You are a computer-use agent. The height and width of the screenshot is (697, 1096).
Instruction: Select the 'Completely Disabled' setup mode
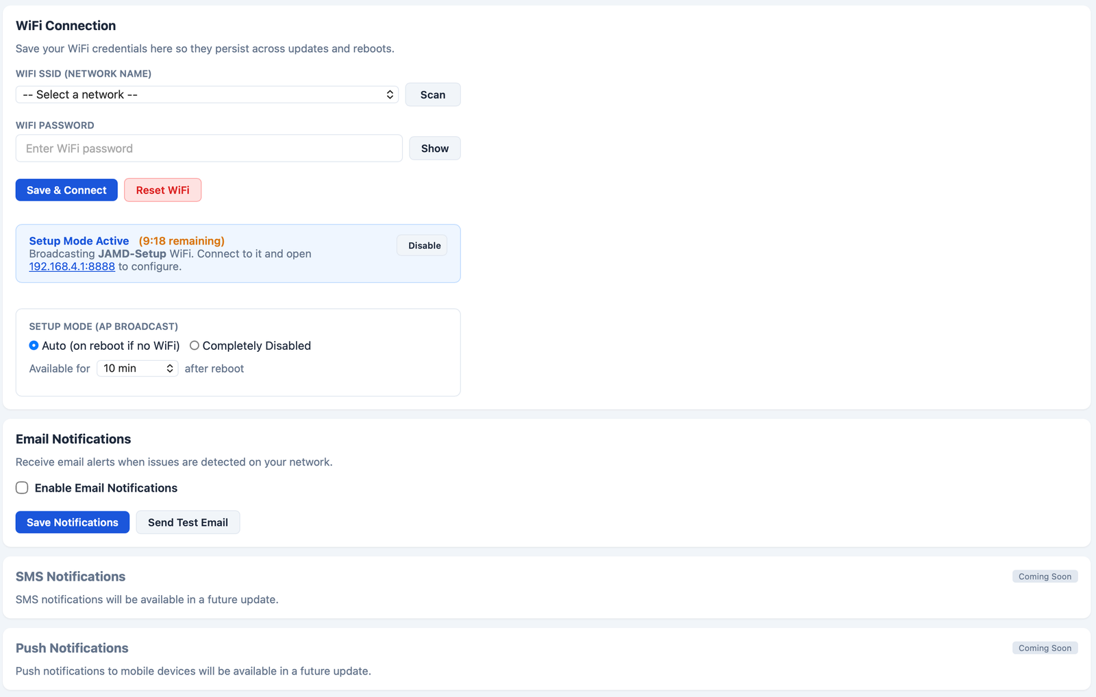(195, 346)
